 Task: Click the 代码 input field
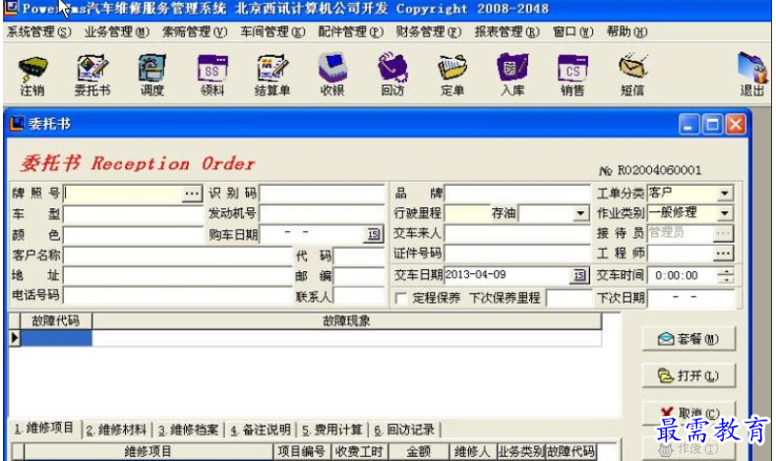click(x=359, y=256)
